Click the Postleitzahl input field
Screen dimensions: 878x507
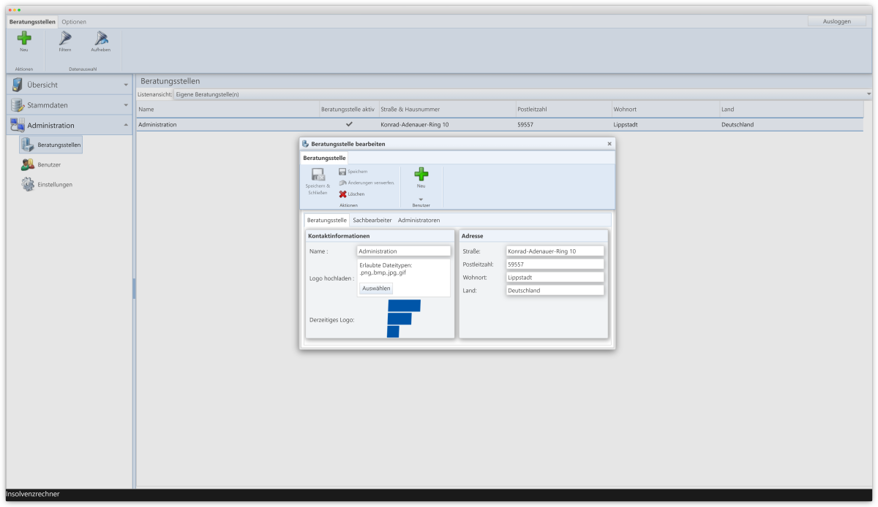pos(554,264)
